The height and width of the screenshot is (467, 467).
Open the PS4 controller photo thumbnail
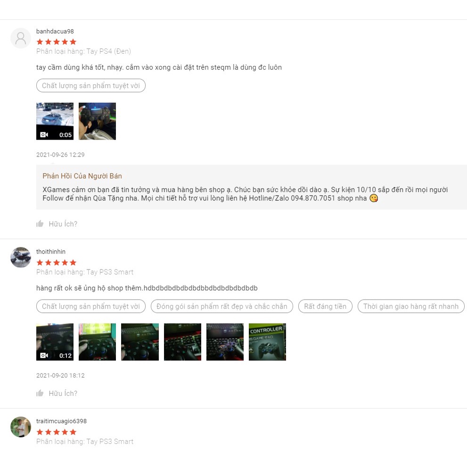(x=98, y=121)
